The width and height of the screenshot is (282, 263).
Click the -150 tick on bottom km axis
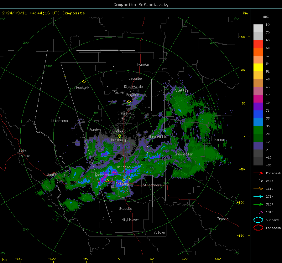[x=18, y=259]
